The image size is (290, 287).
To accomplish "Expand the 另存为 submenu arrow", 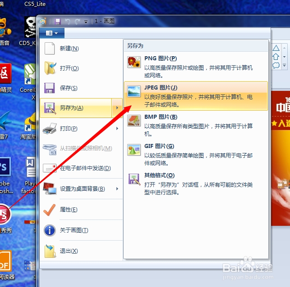I will (x=117, y=108).
